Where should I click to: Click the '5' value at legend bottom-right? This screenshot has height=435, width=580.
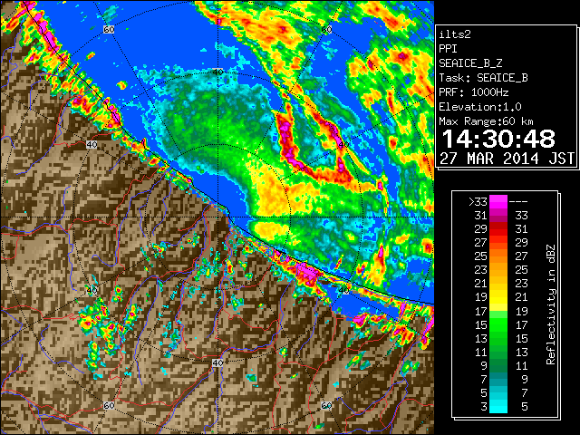(x=525, y=407)
